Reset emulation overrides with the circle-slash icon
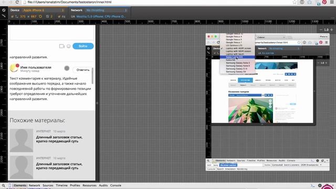Screen dimensions: 336x189 tap(4, 10)
